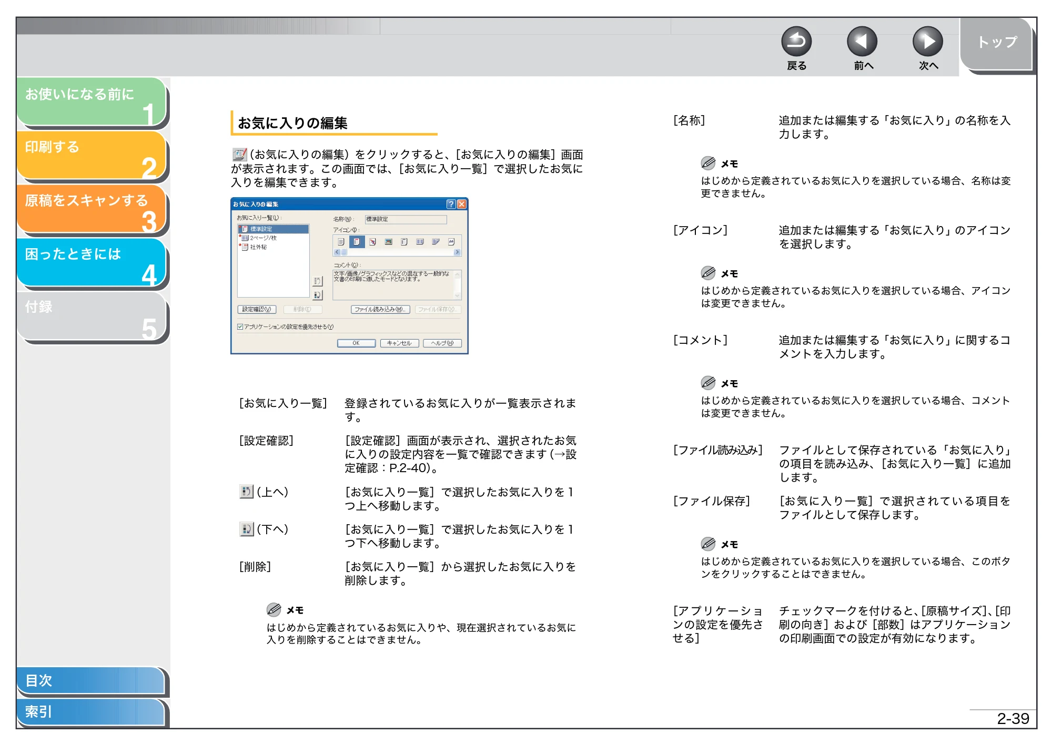Click move-up (上へ) button in dialog
Screen dimensions: 1052x744
(x=318, y=281)
